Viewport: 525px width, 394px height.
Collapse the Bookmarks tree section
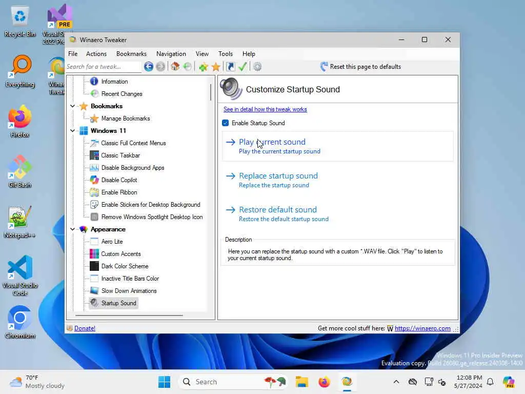[72, 106]
